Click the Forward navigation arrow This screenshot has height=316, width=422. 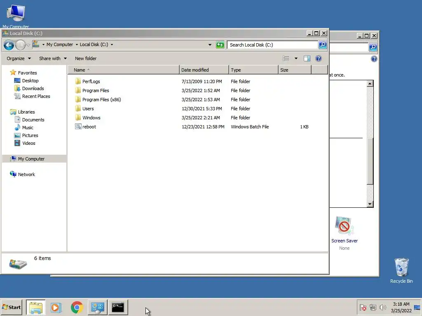[20, 45]
